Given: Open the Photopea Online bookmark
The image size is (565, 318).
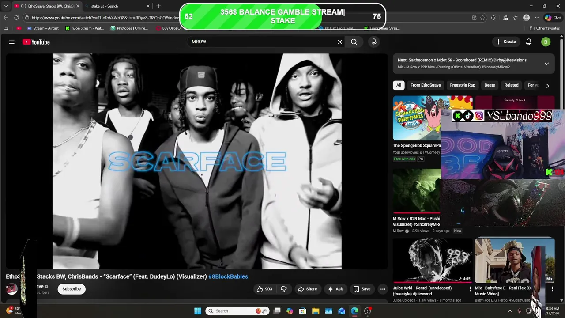Looking at the screenshot, I should (129, 28).
